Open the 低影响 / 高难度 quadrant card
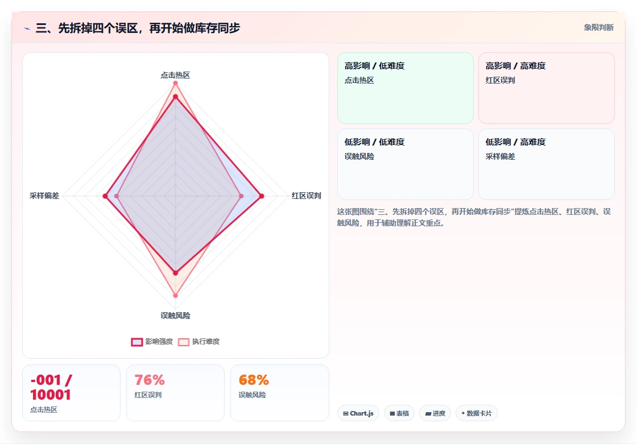 click(x=547, y=164)
